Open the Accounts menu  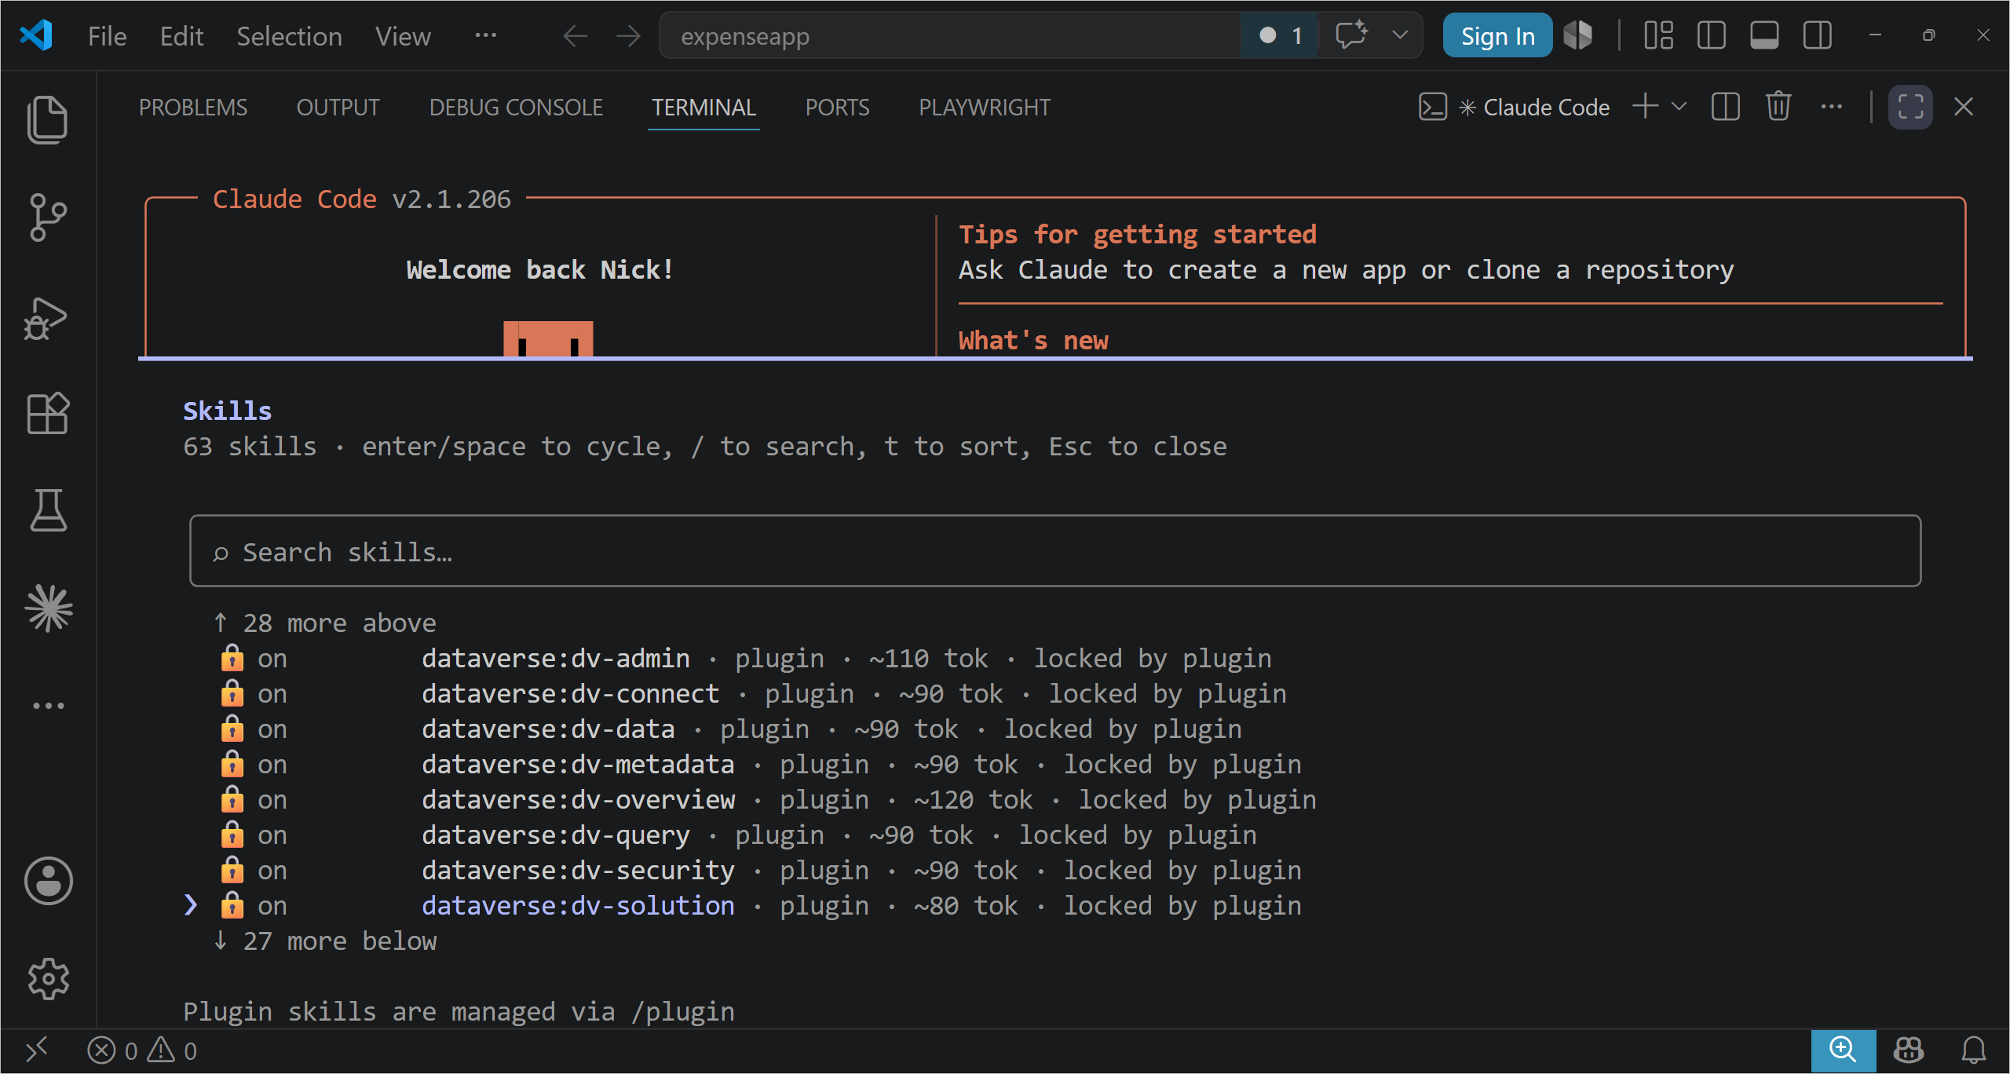tap(48, 881)
